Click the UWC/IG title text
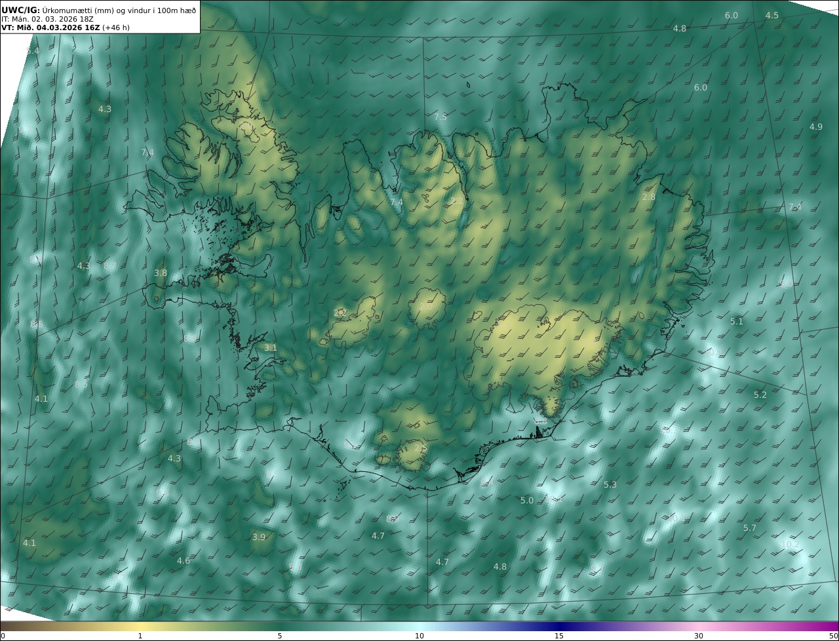 point(21,10)
